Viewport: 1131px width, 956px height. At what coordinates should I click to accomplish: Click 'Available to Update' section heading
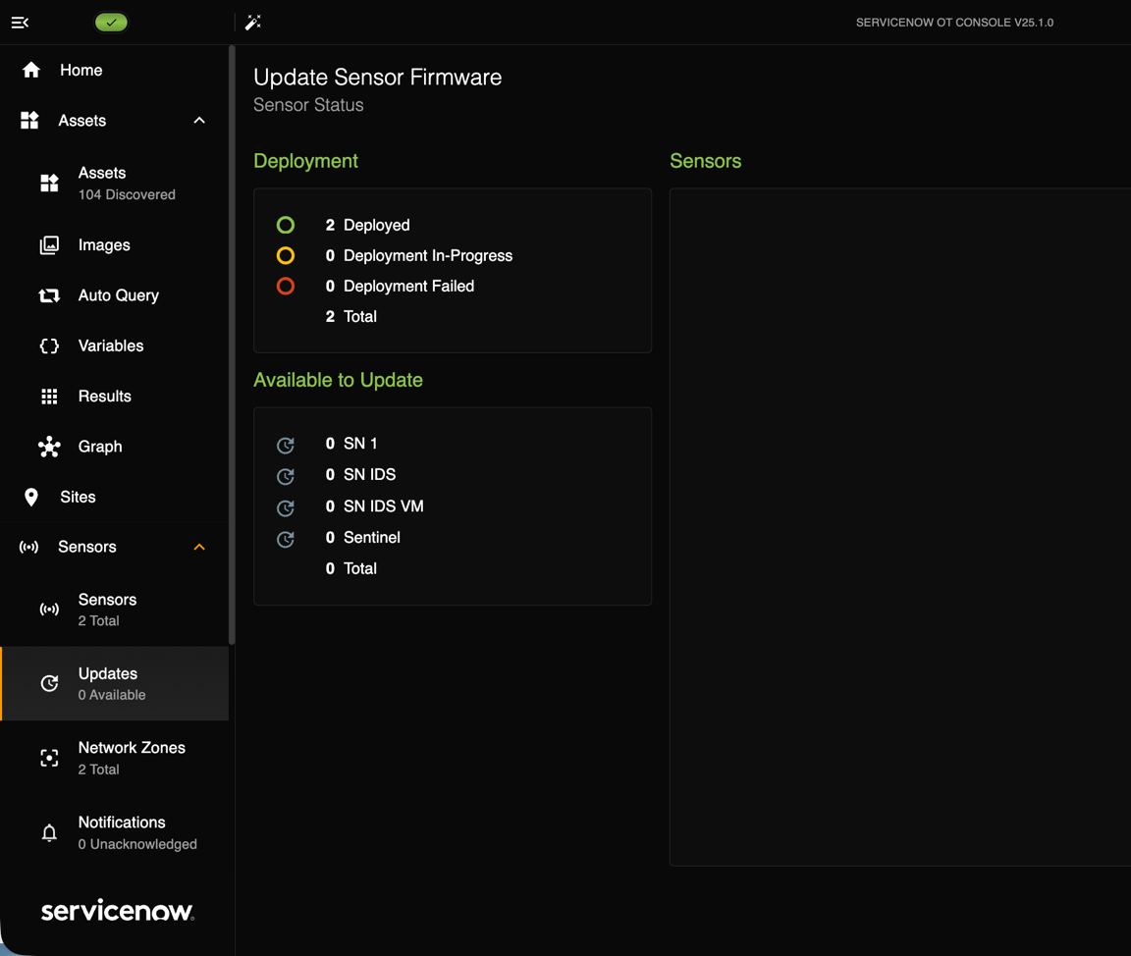point(338,380)
